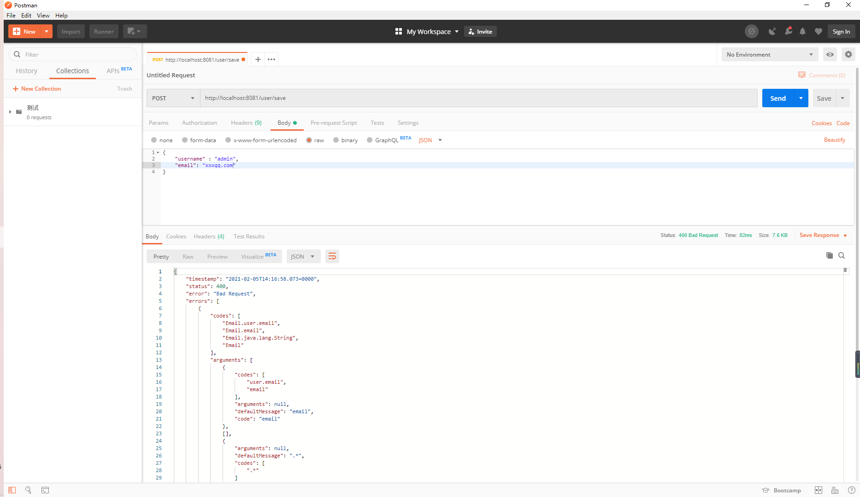Click the My Workspace grid icon

[399, 31]
